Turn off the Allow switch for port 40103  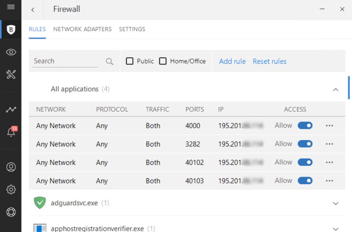(x=305, y=181)
